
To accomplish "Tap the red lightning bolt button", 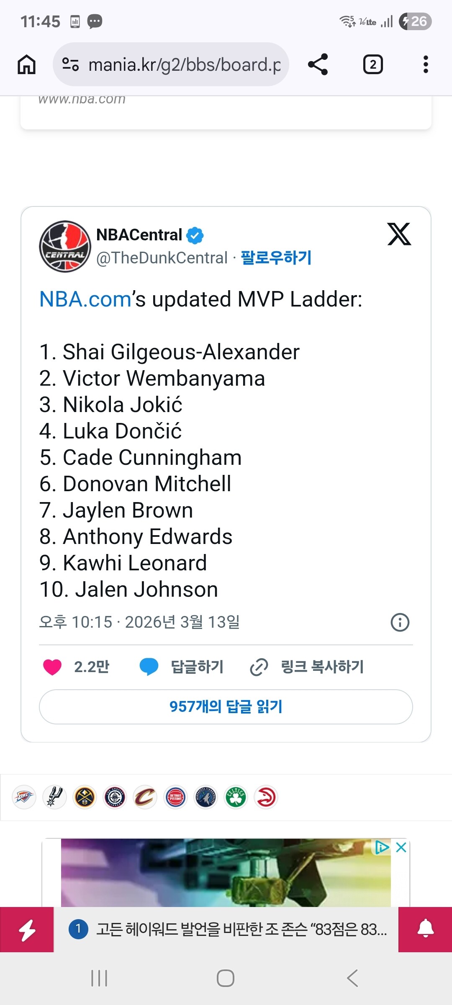I will click(27, 930).
